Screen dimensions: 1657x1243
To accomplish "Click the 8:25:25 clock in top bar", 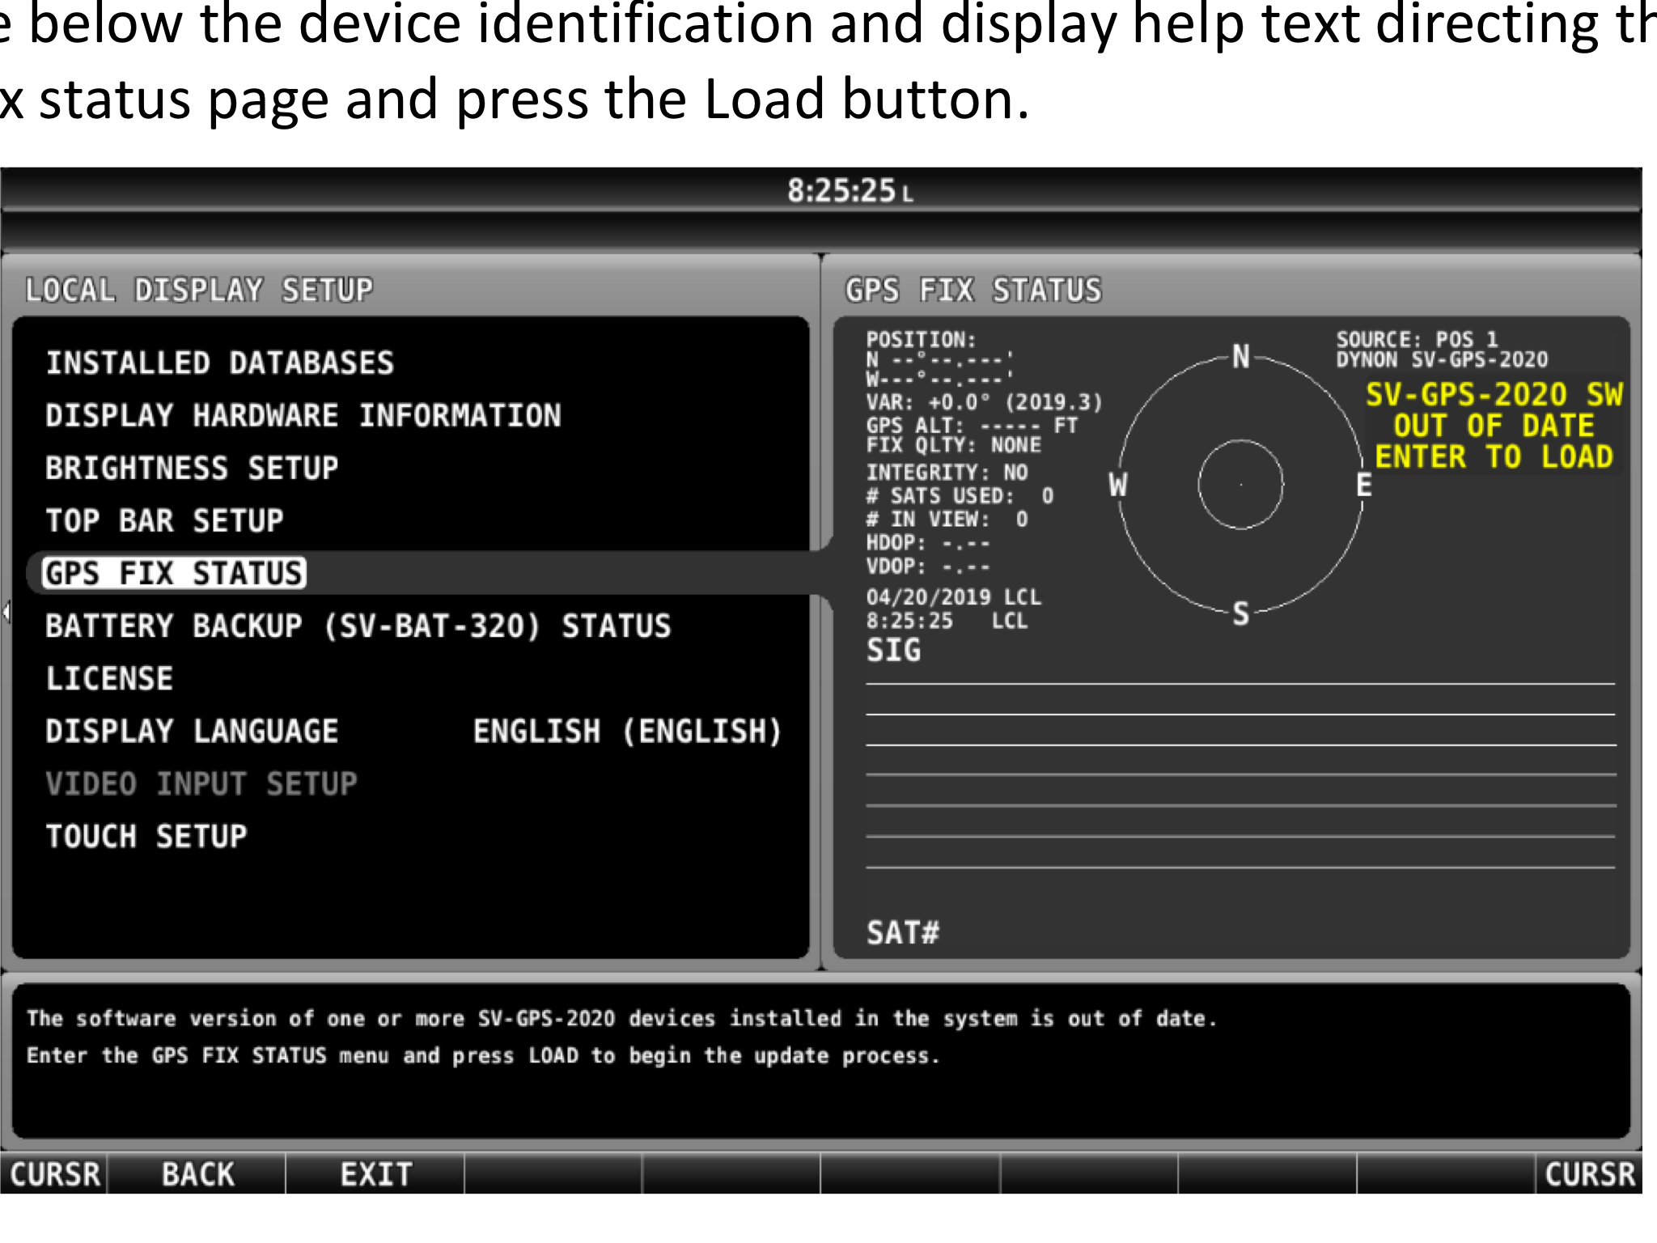I will tap(850, 191).
